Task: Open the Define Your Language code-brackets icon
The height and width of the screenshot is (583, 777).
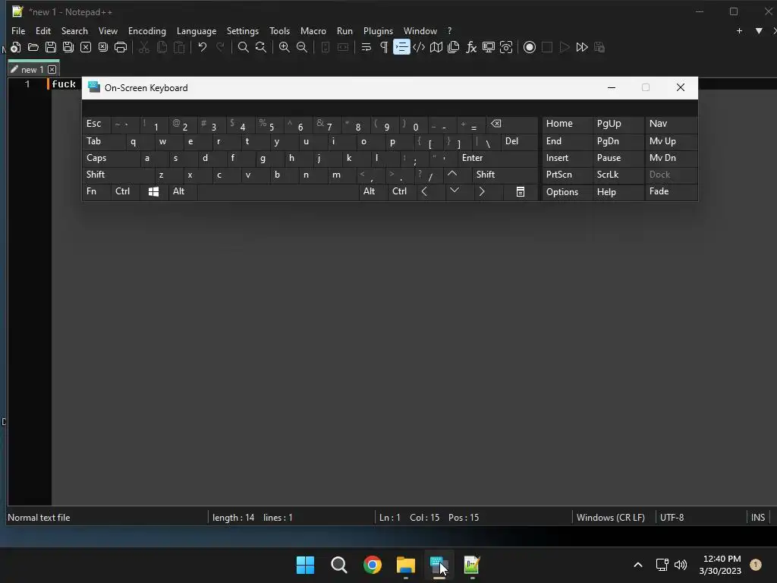Action: click(x=419, y=47)
